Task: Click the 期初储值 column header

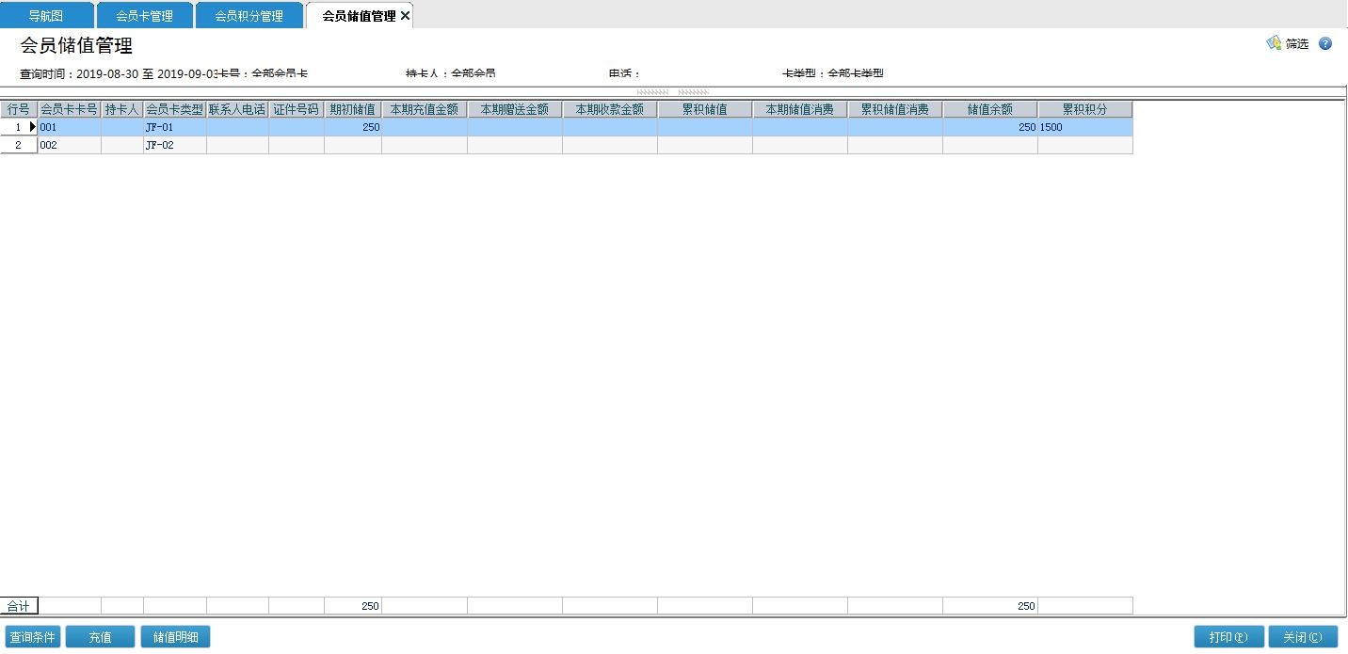Action: click(x=352, y=109)
